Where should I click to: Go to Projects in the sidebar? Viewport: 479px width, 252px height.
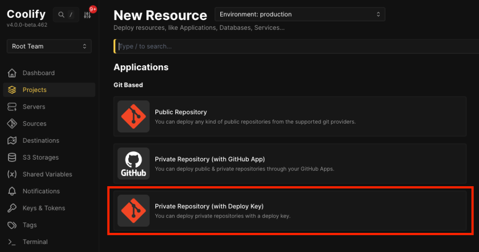click(49, 90)
